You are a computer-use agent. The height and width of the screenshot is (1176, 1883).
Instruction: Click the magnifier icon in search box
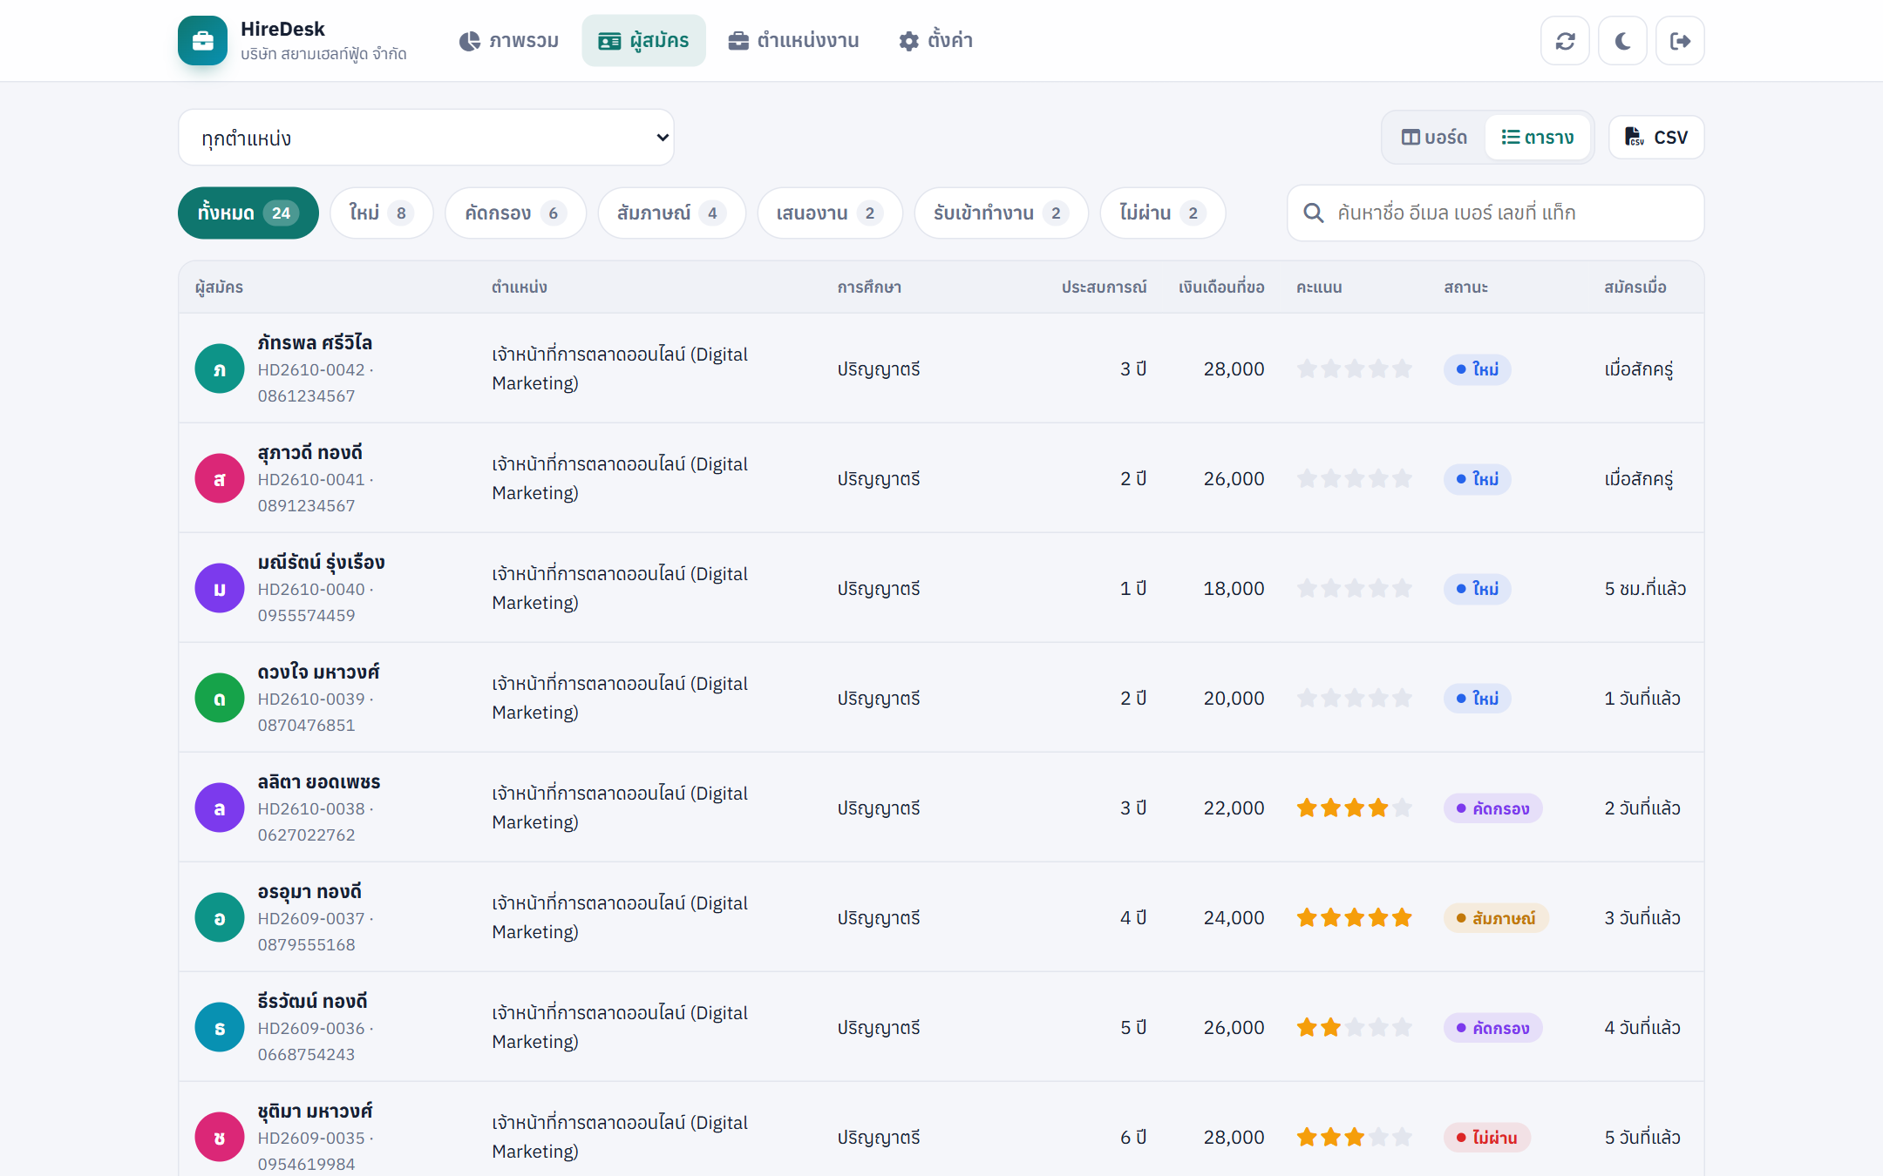pos(1313,213)
